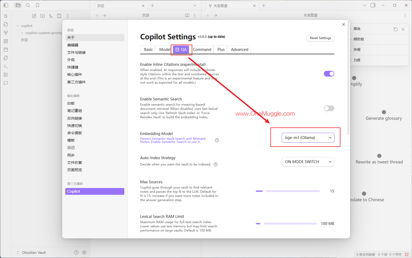
Task: Open 快捷键 settings section
Action: [x=95, y=67]
